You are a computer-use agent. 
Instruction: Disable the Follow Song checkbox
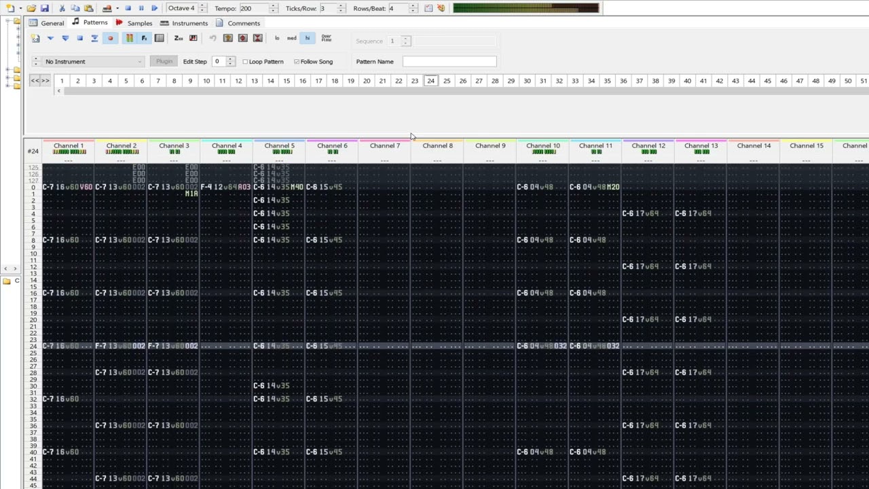tap(297, 62)
